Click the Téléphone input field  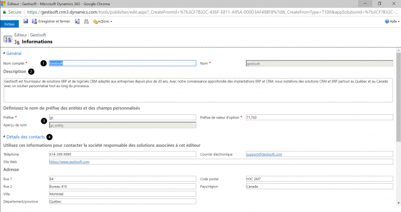pos(123,154)
